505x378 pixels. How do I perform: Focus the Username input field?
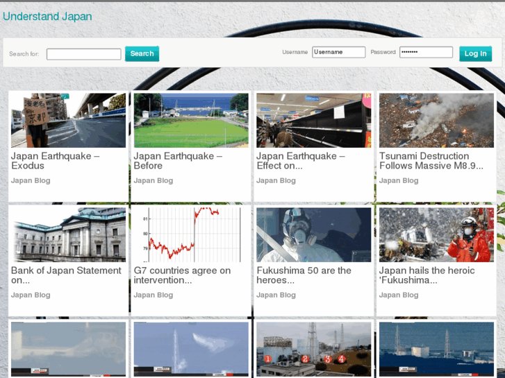point(338,52)
